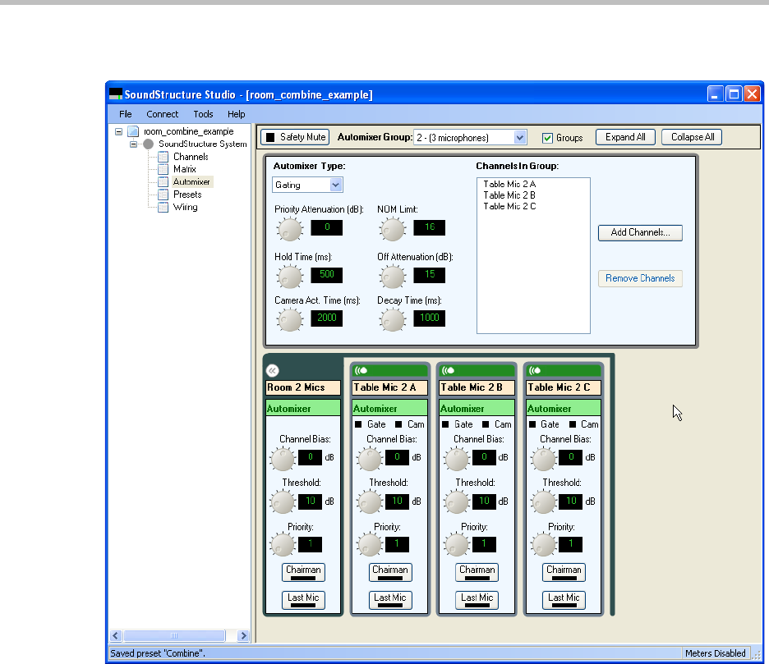This screenshot has width=769, height=664.
Task: Open the Wiring page in the tree
Action: [x=185, y=207]
